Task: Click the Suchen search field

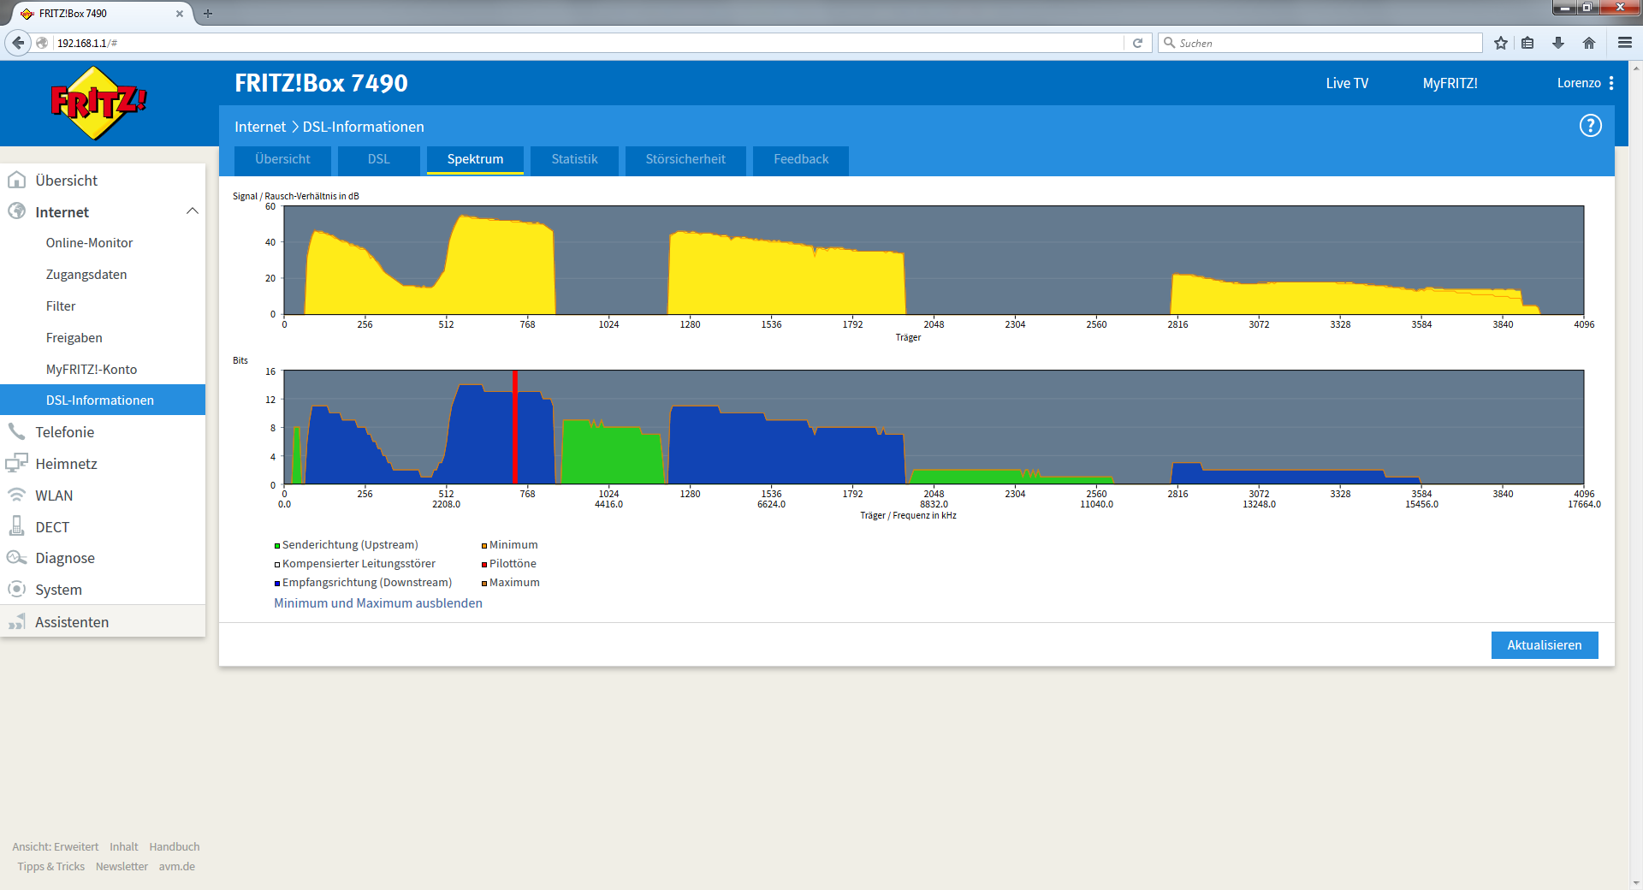Action: (x=1320, y=43)
